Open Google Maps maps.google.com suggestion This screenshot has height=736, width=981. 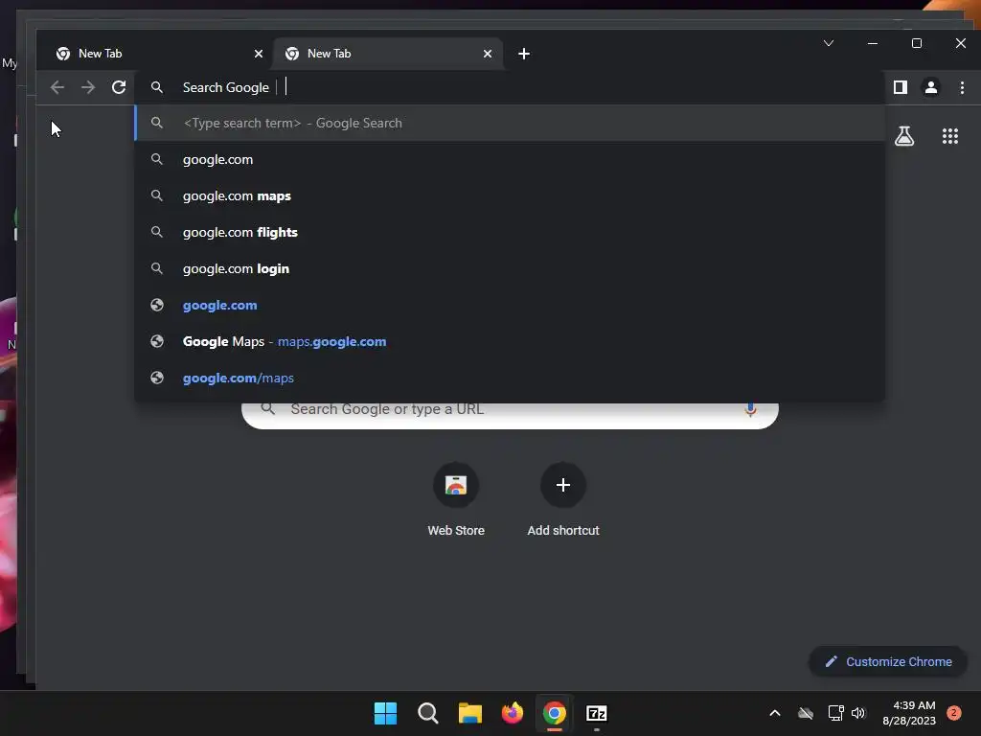pos(510,341)
